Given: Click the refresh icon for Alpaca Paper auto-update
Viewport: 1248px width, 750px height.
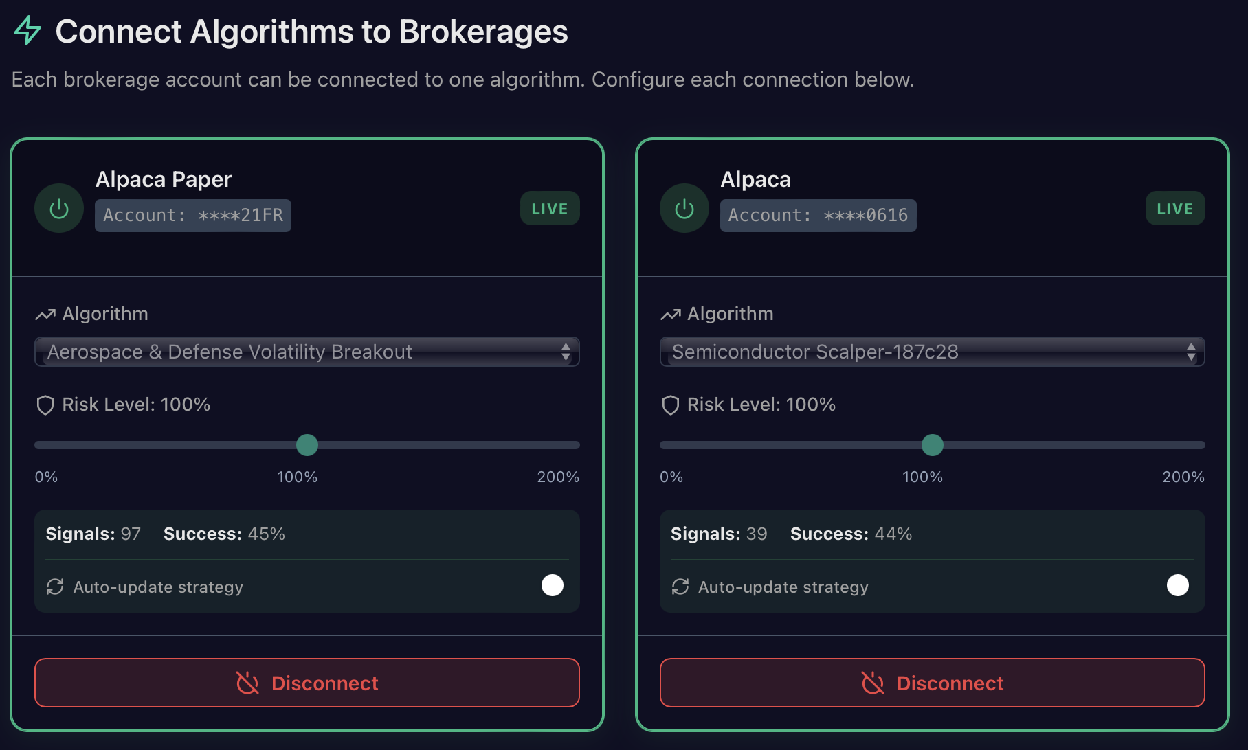Looking at the screenshot, I should (55, 587).
